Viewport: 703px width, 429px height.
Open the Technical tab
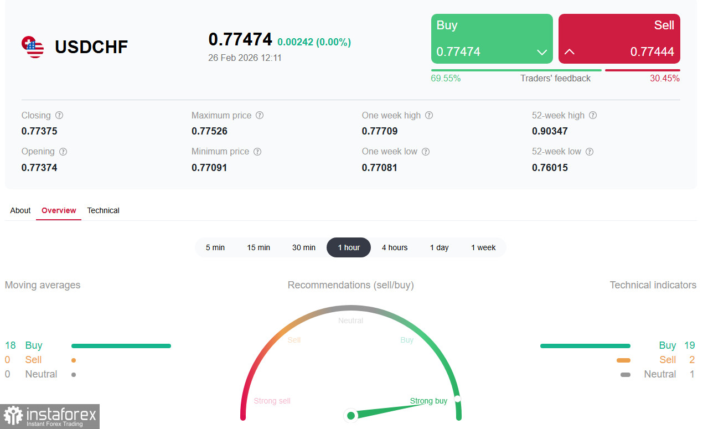click(104, 210)
